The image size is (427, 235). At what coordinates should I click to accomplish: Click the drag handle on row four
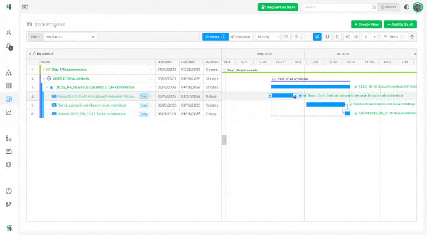coord(33,96)
